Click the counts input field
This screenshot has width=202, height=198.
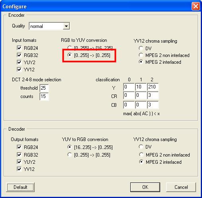pos(44,96)
